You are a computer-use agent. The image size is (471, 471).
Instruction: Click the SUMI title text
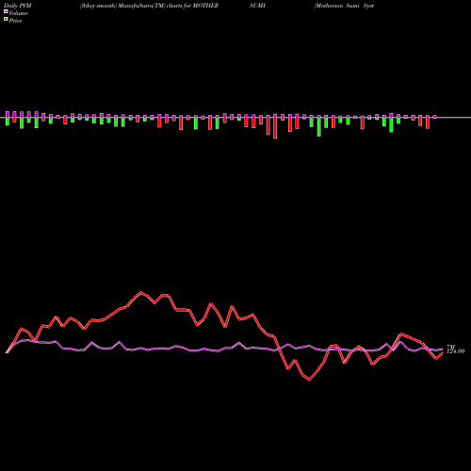tap(257, 6)
